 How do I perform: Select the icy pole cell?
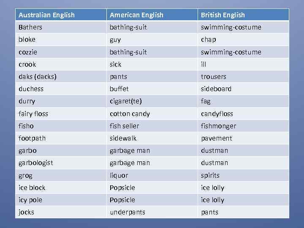click(x=30, y=200)
